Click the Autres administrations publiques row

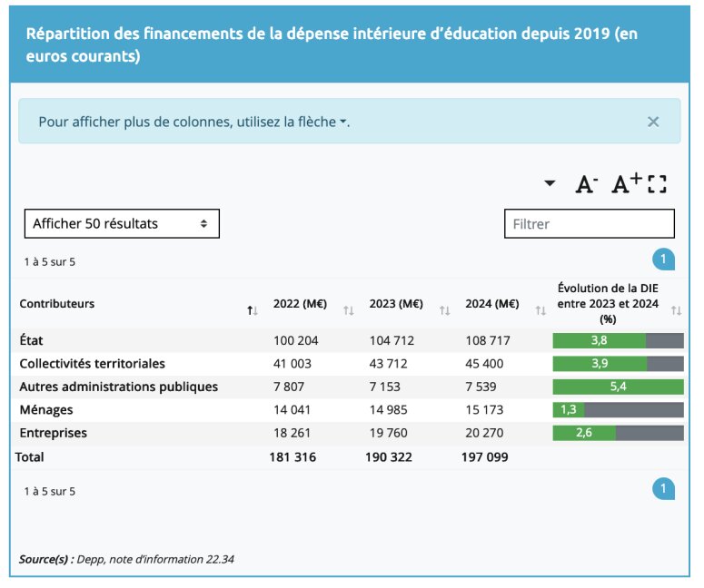[x=118, y=387]
